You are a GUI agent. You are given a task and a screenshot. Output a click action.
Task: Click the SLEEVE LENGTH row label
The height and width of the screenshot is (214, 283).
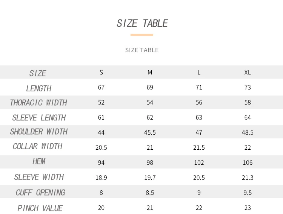click(x=39, y=118)
